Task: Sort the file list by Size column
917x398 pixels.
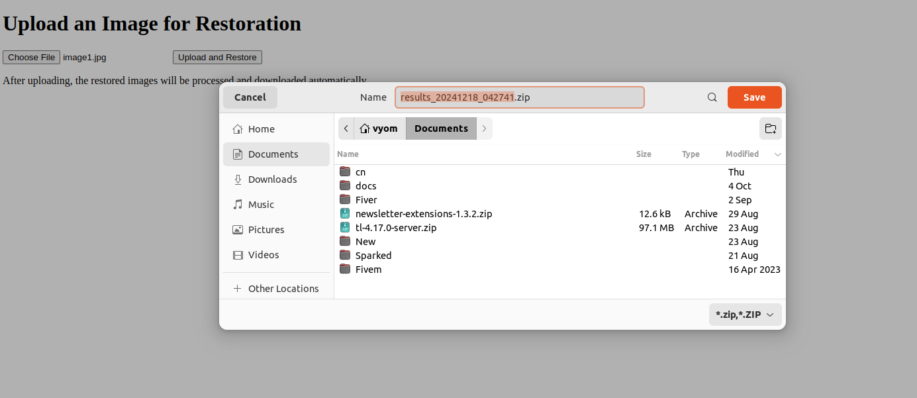Action: 644,154
